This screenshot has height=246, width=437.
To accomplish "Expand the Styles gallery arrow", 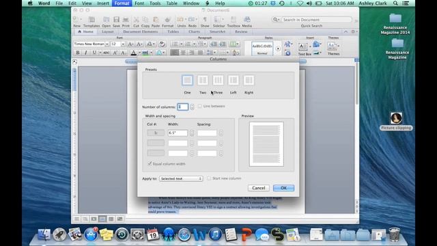I will click(278, 49).
